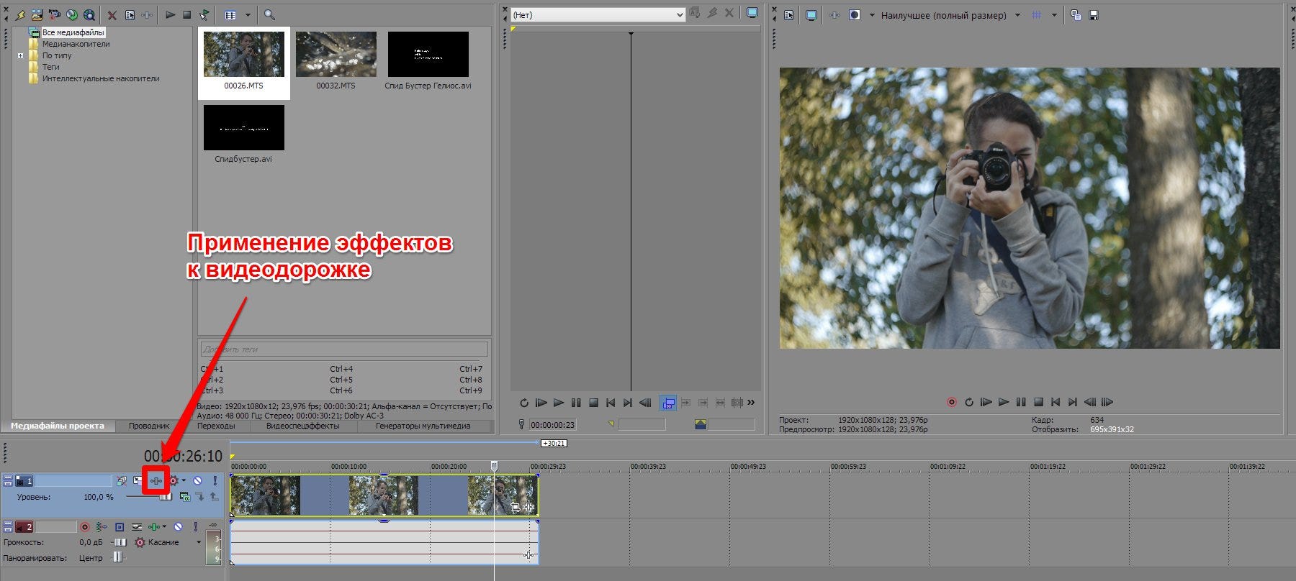Mute video track 1
This screenshot has width=1296, height=581.
pos(197,480)
